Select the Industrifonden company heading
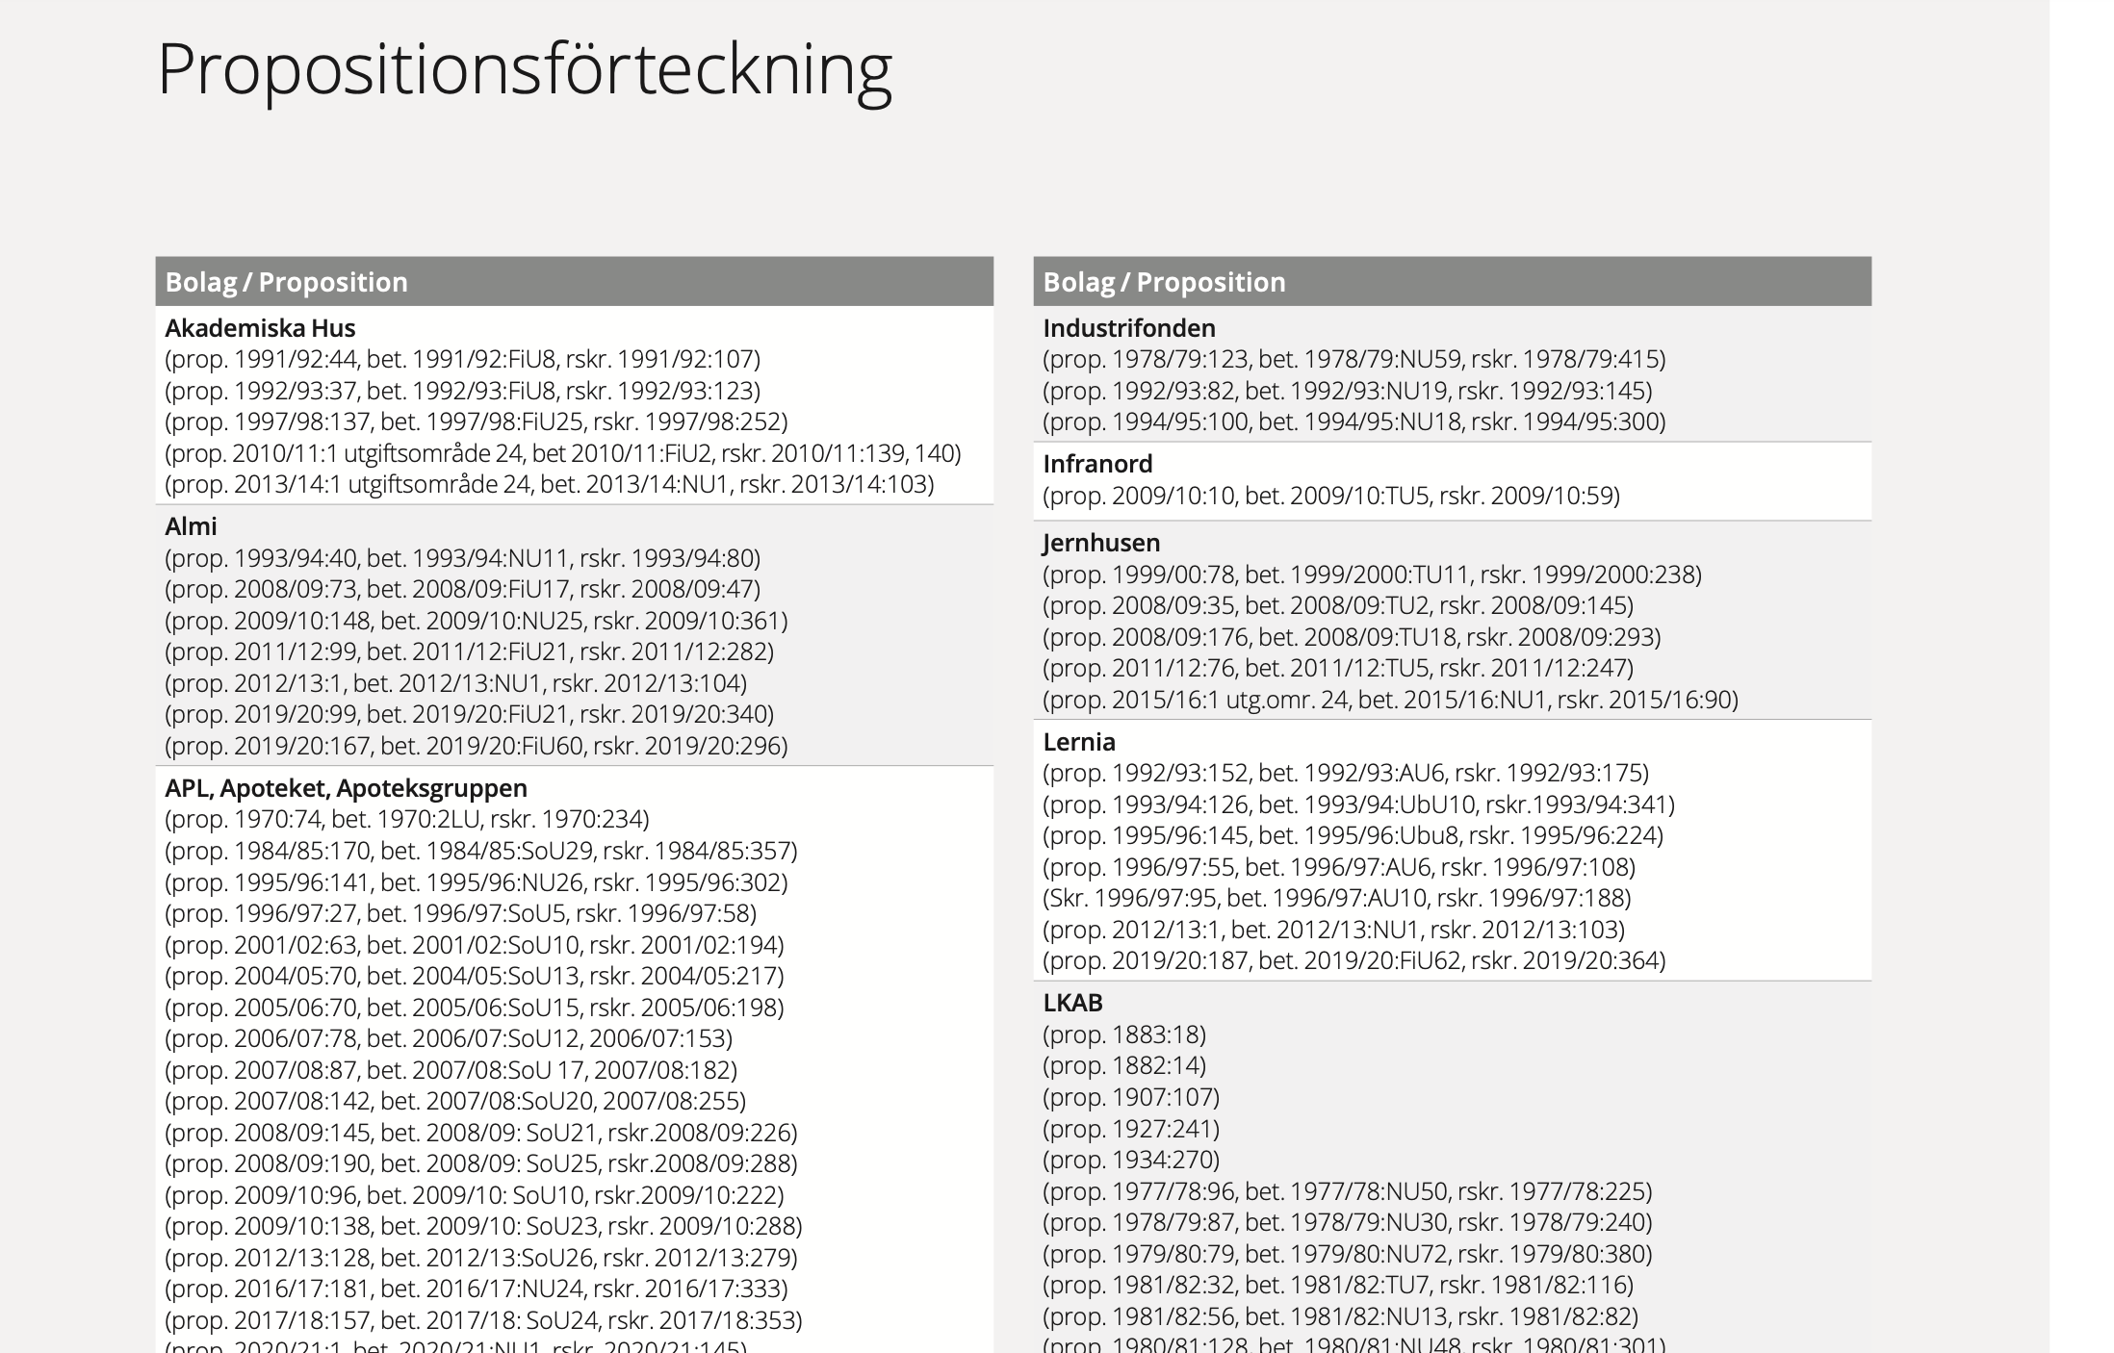2114x1353 pixels. click(x=1129, y=328)
